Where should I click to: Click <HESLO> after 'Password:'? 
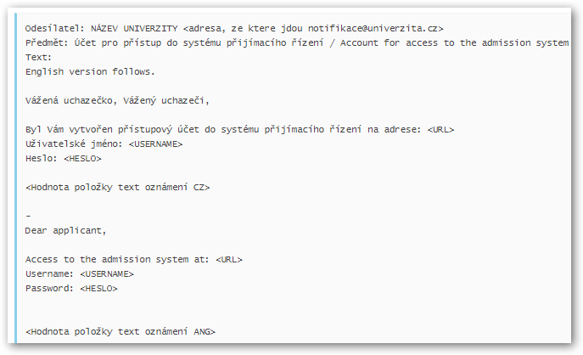tap(98, 289)
